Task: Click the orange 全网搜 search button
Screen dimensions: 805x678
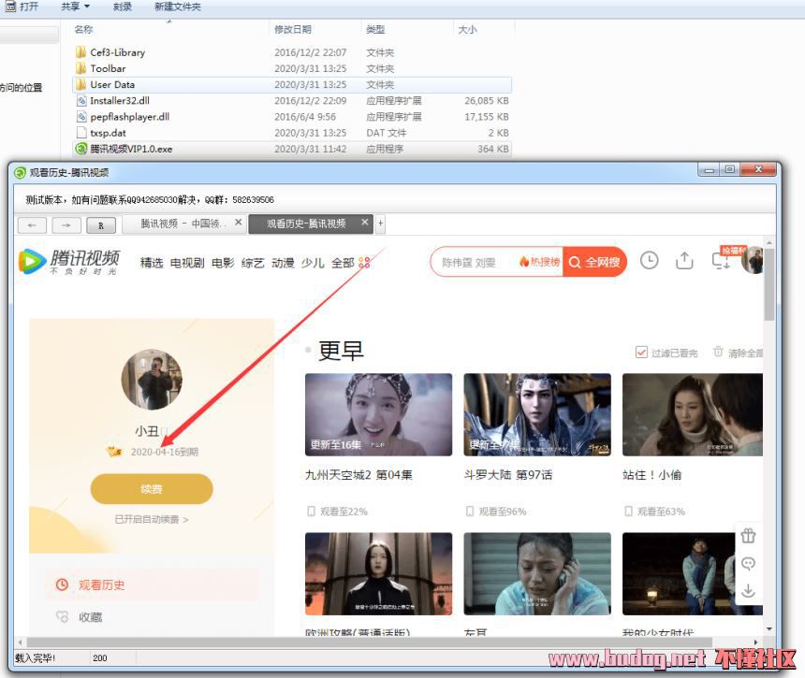Action: tap(594, 262)
